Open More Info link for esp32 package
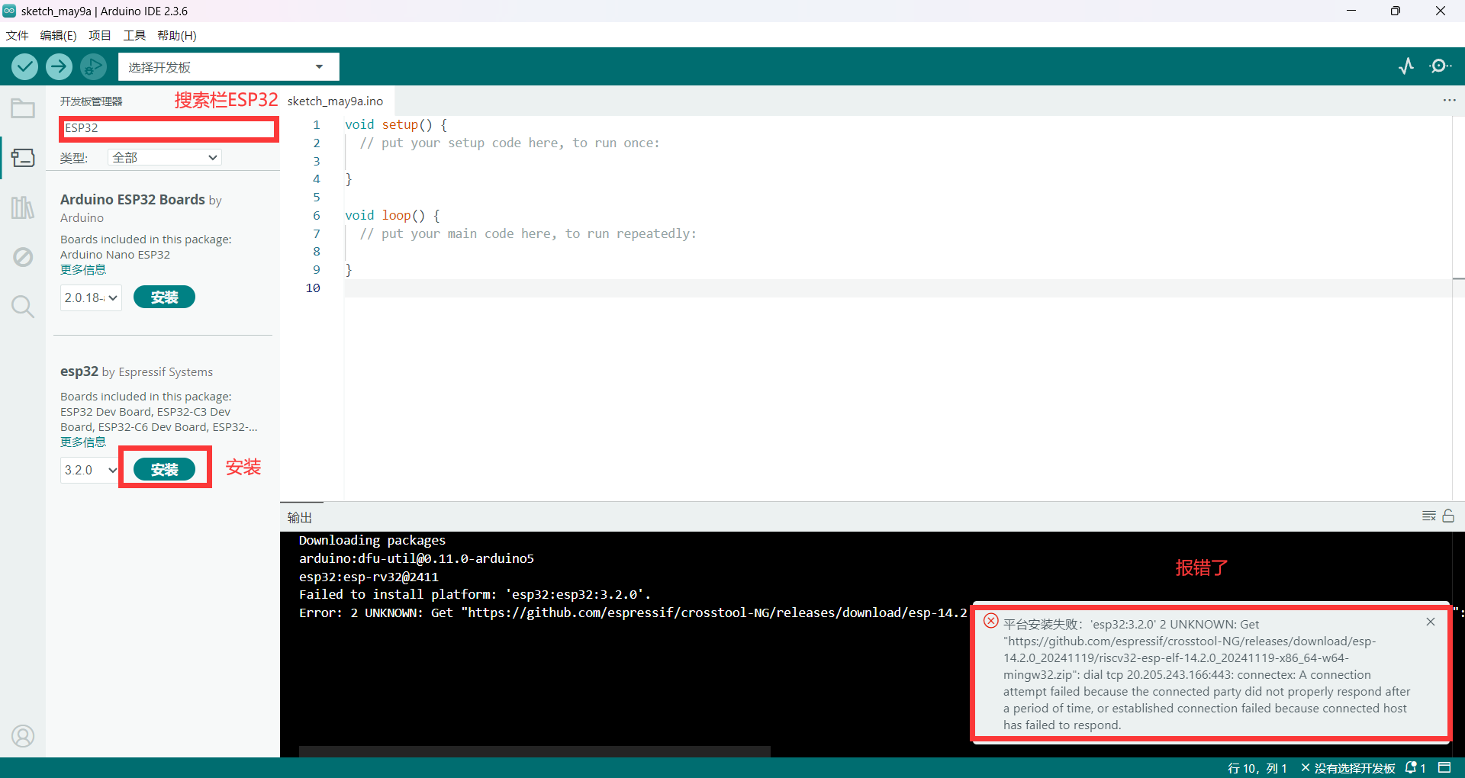 pyautogui.click(x=83, y=442)
